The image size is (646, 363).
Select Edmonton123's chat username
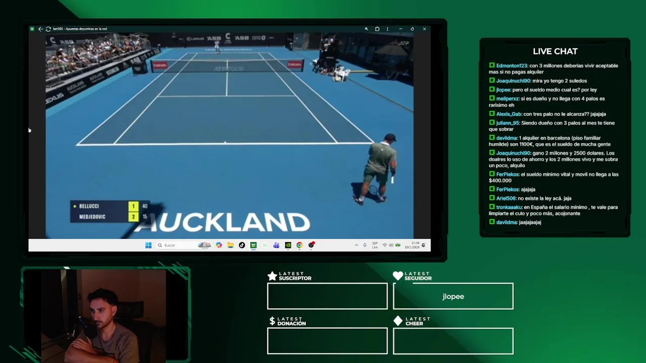coord(512,66)
